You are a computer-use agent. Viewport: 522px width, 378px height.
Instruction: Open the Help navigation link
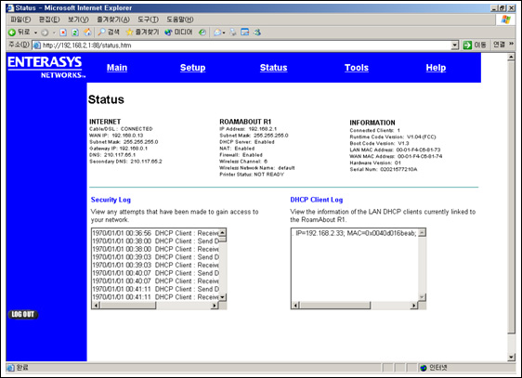436,68
